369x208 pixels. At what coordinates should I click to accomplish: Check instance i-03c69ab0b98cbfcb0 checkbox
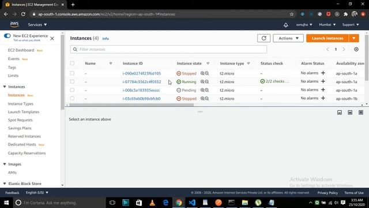(72, 98)
